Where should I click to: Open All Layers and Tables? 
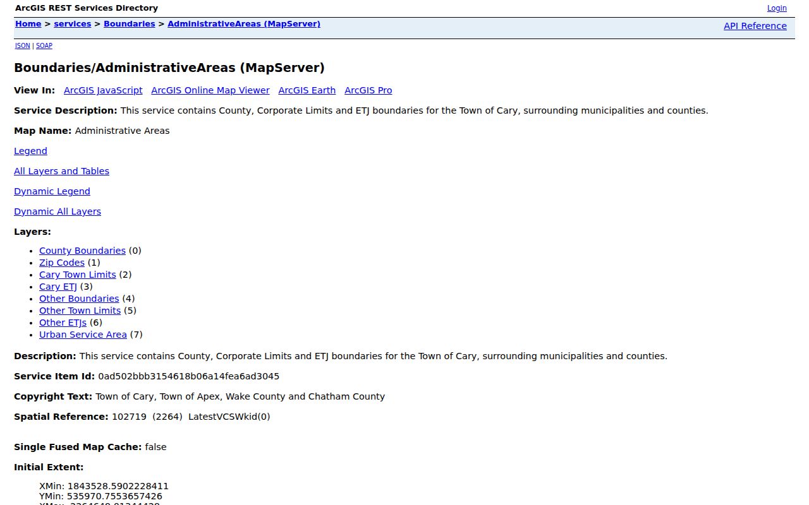click(61, 171)
